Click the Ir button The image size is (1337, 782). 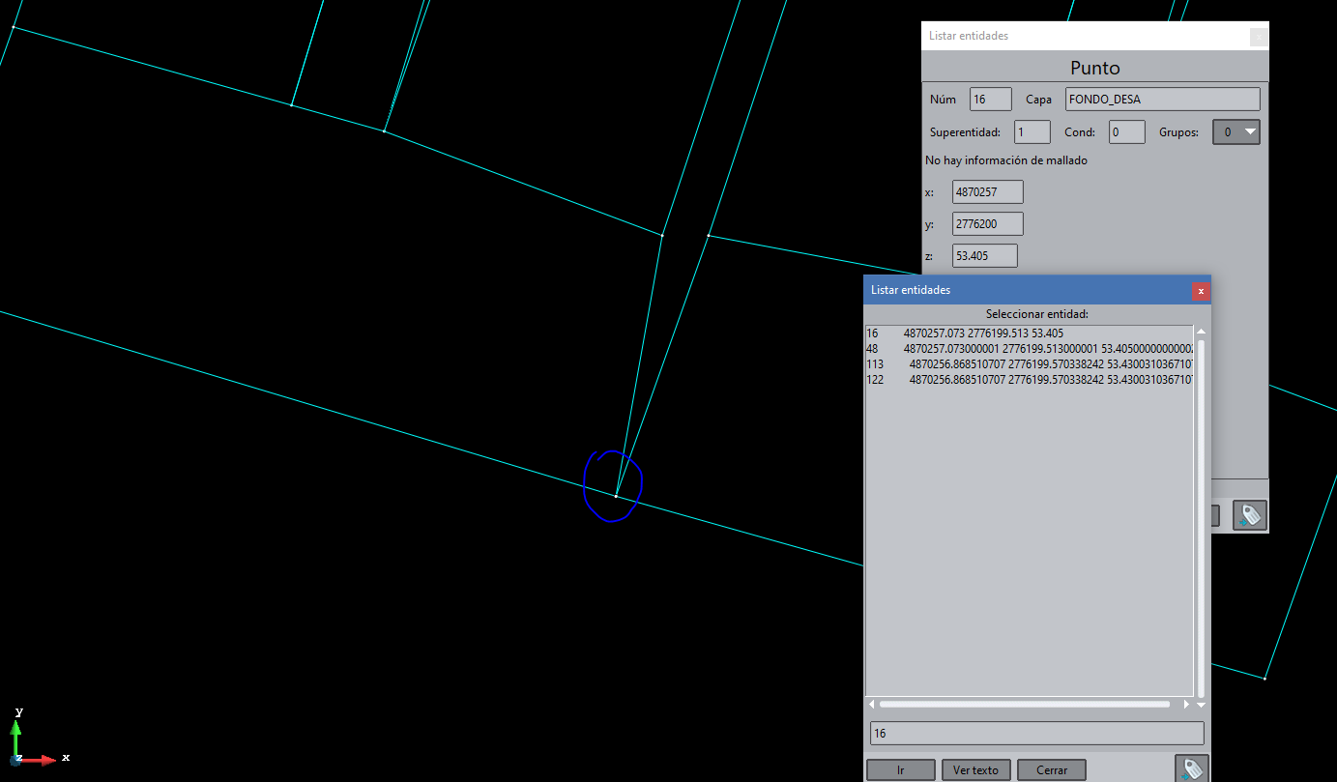click(x=901, y=770)
